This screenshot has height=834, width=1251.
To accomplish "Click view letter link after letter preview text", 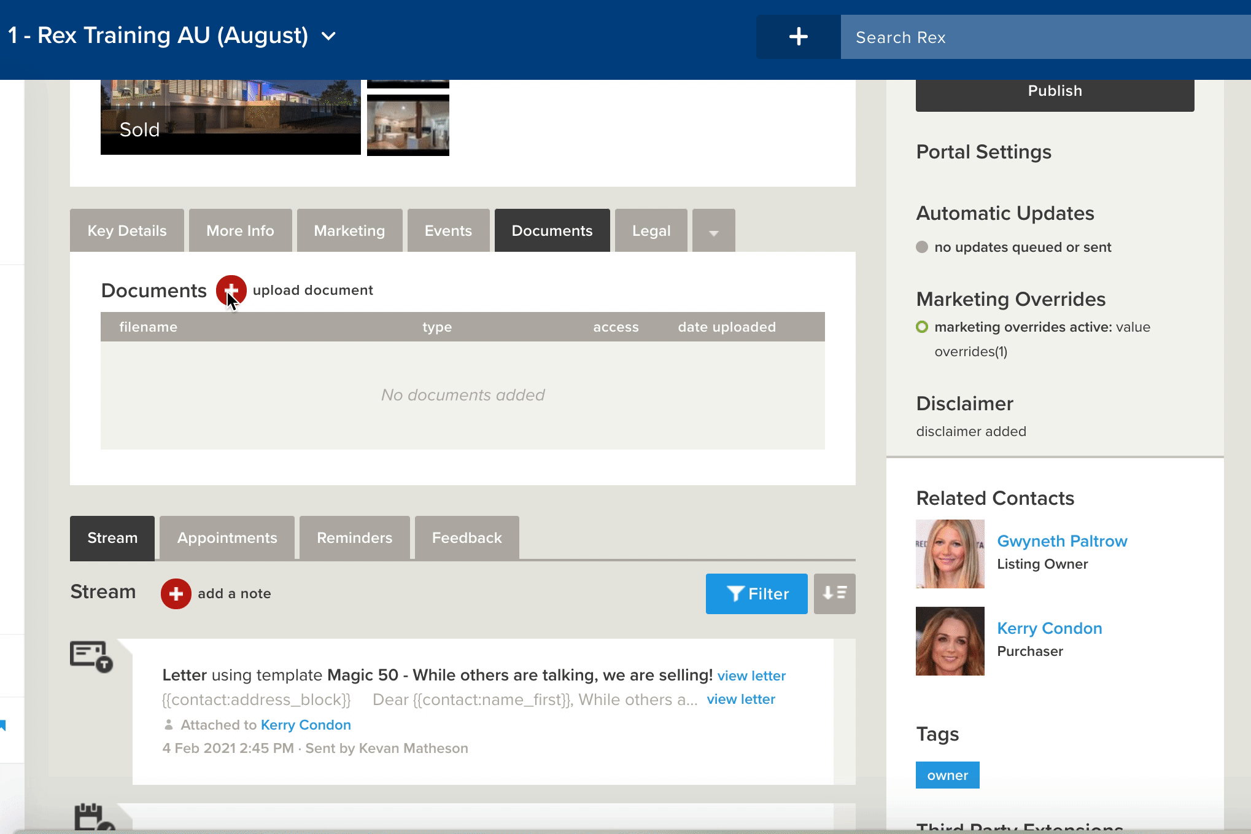I will point(741,700).
